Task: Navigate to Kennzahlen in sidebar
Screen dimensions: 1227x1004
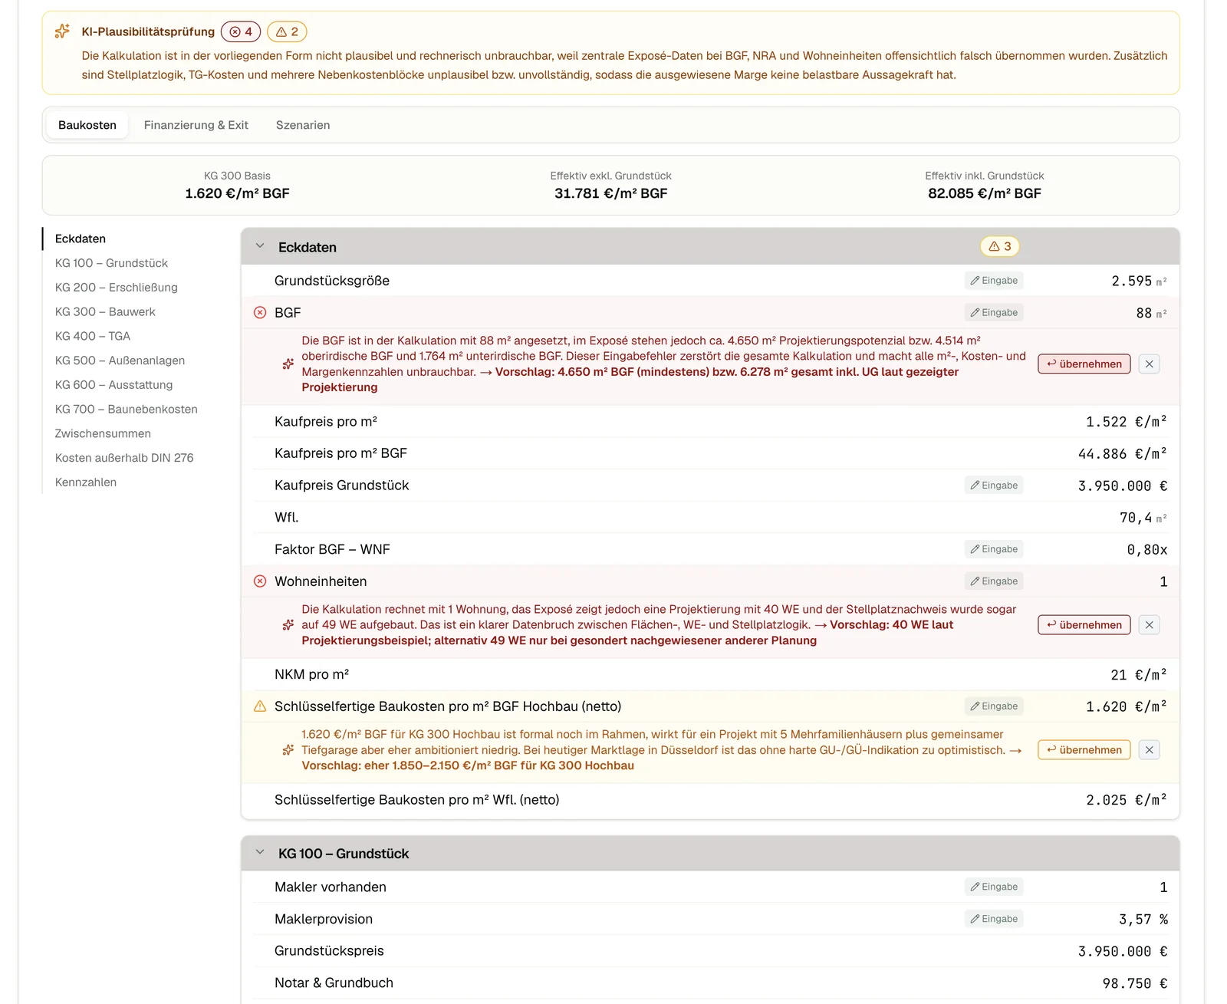Action: 86,482
